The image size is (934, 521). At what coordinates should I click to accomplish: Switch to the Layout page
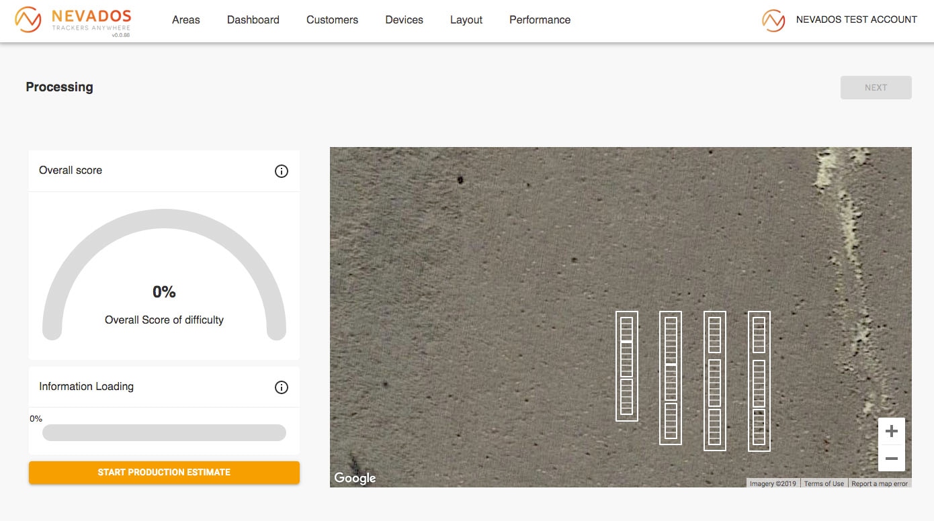tap(466, 20)
